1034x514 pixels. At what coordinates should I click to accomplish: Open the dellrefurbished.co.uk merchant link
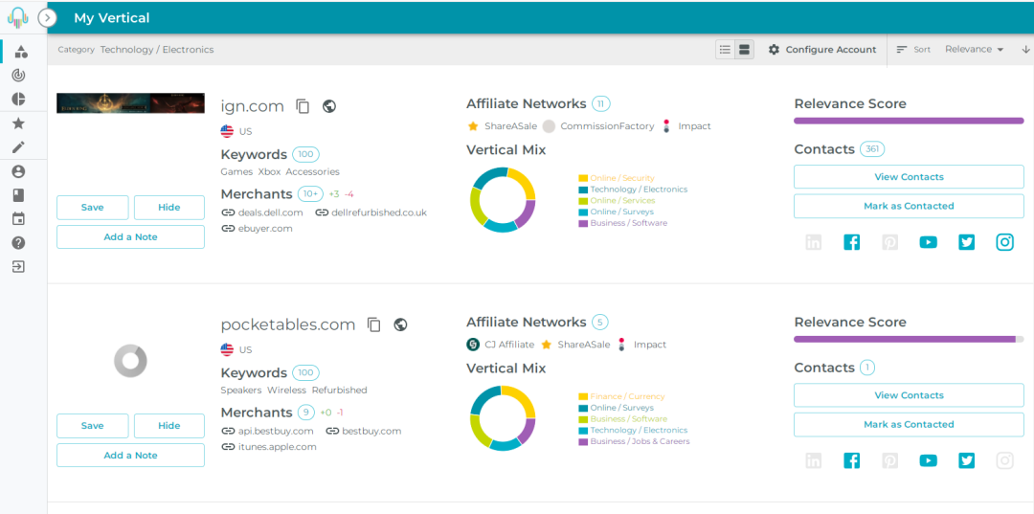tap(371, 212)
